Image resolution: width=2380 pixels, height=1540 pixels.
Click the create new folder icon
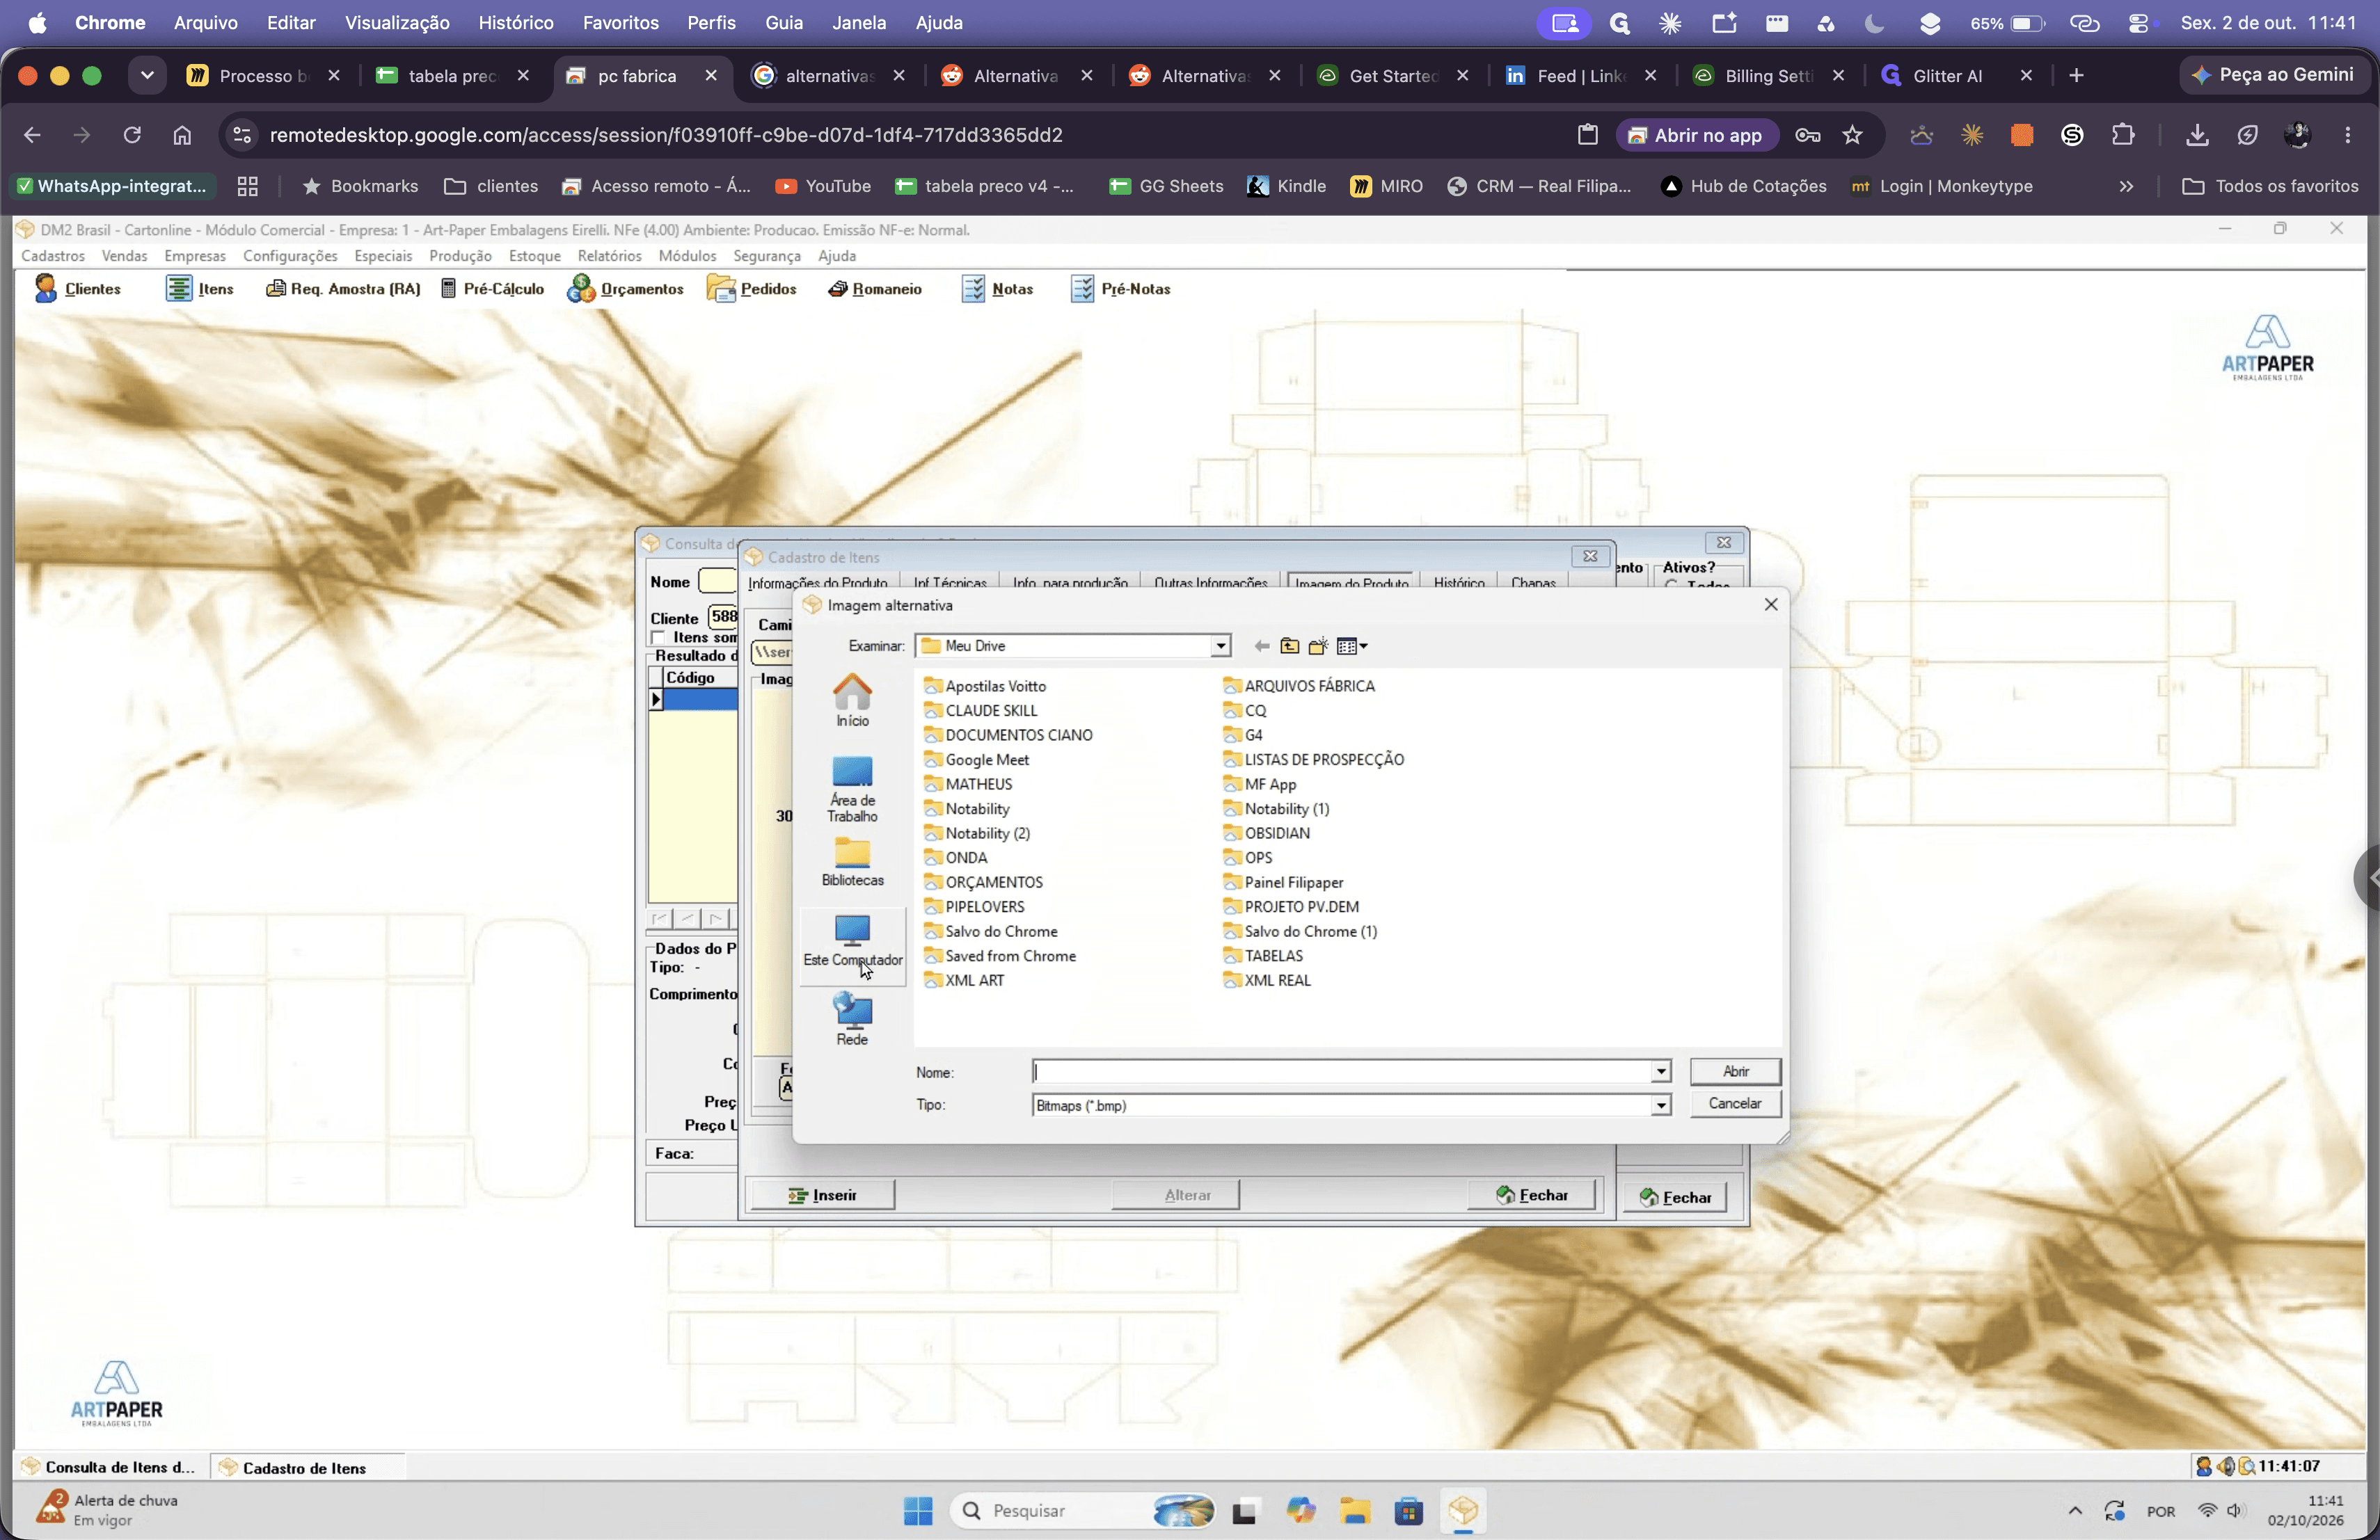1318,645
